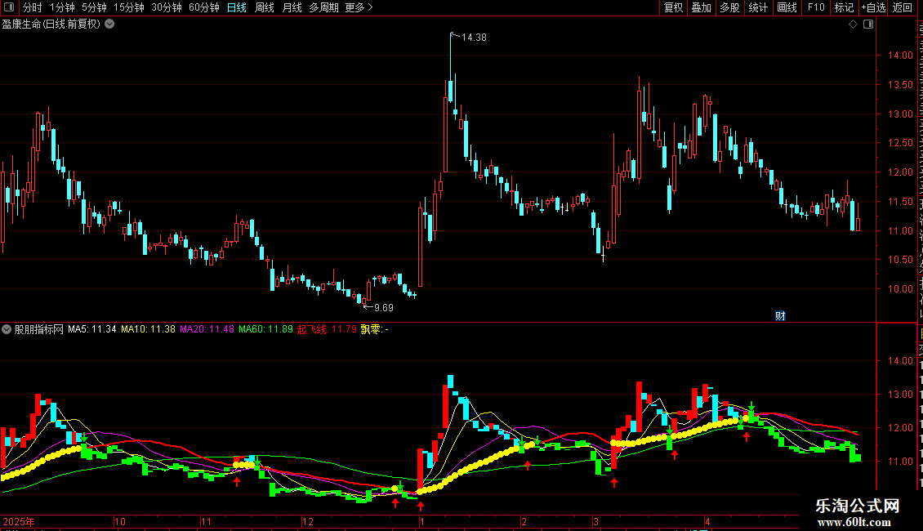Click month 11 on the time axis
Screen dimensions: 923x531
pyautogui.click(x=206, y=521)
